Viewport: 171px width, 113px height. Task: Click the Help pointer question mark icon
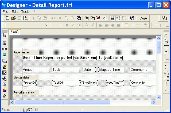point(132,18)
